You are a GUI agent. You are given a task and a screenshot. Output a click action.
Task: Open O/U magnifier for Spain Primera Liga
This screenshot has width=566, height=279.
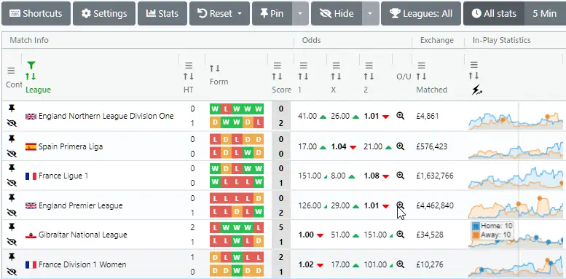tap(400, 146)
